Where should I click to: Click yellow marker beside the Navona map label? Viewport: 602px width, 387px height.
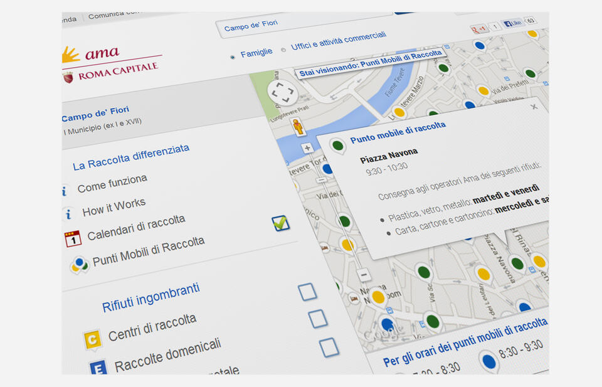coord(378,298)
